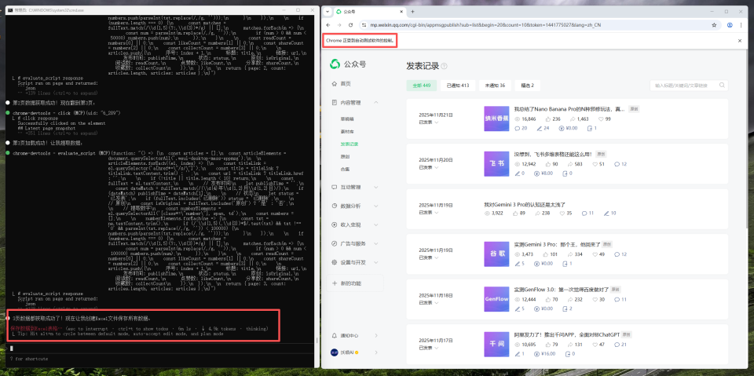Select the 精选 2 filter tab
Screen dimensions: 754x376
(528, 86)
